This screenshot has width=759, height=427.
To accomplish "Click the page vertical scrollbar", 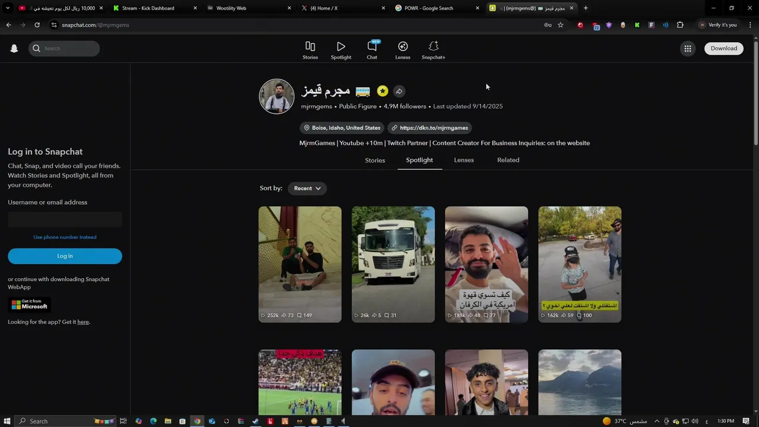I will click(755, 92).
